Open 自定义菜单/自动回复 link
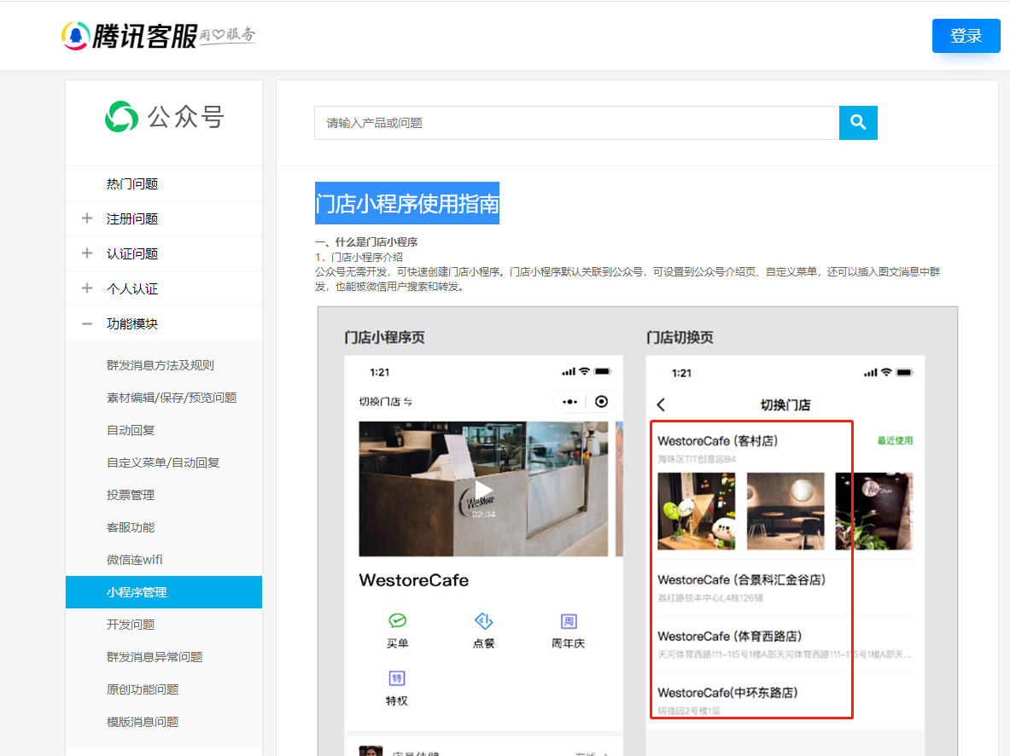The height and width of the screenshot is (756, 1010). 163,462
